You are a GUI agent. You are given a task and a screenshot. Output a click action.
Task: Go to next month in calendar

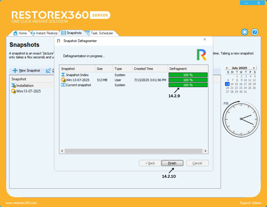point(254,68)
